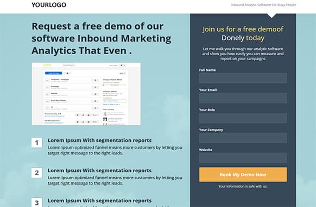Screen dimensions: 316x207
Task: Click the first Lorem Ipsum segmentation reports heading
Action: 99,140
